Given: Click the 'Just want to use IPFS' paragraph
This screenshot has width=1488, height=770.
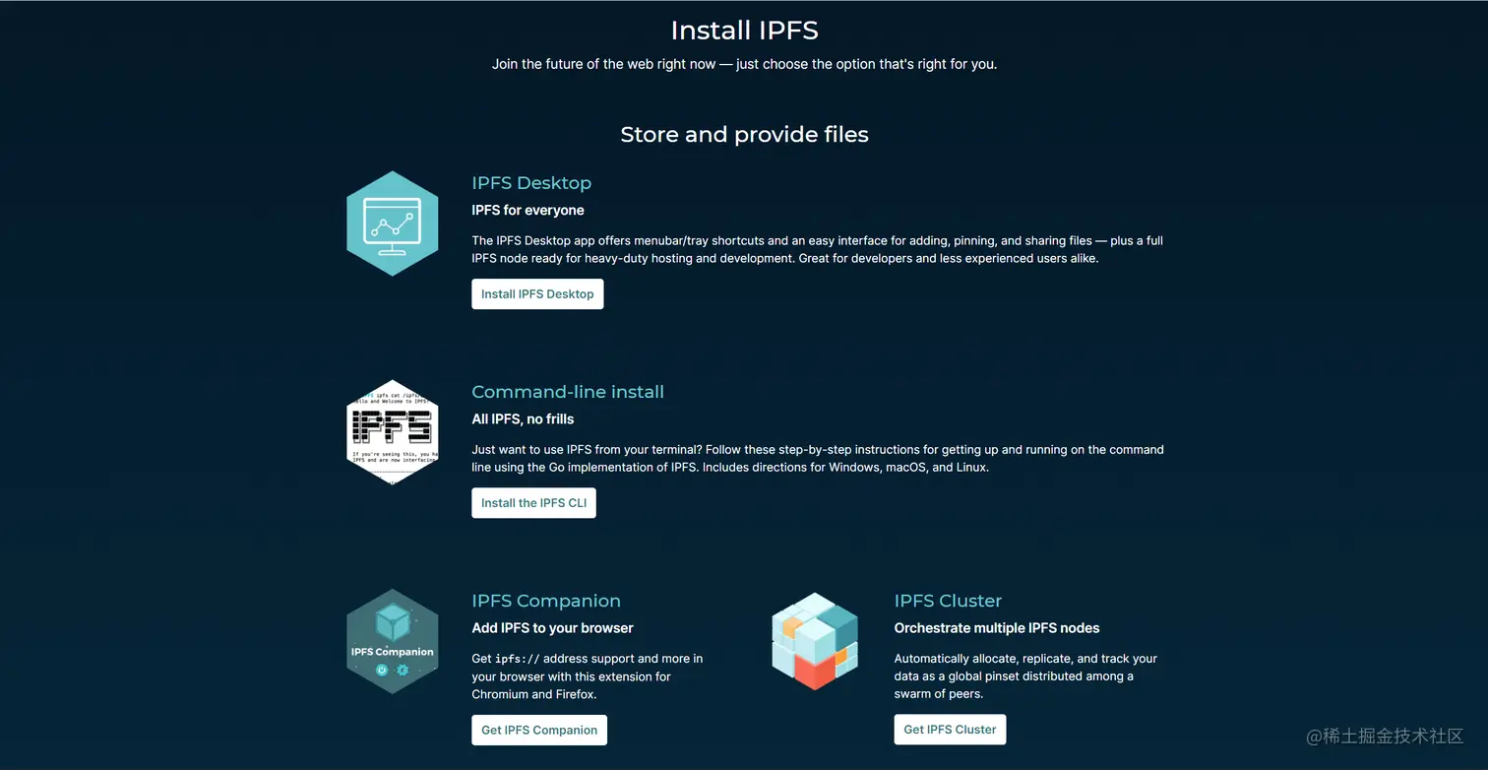Looking at the screenshot, I should [x=817, y=458].
